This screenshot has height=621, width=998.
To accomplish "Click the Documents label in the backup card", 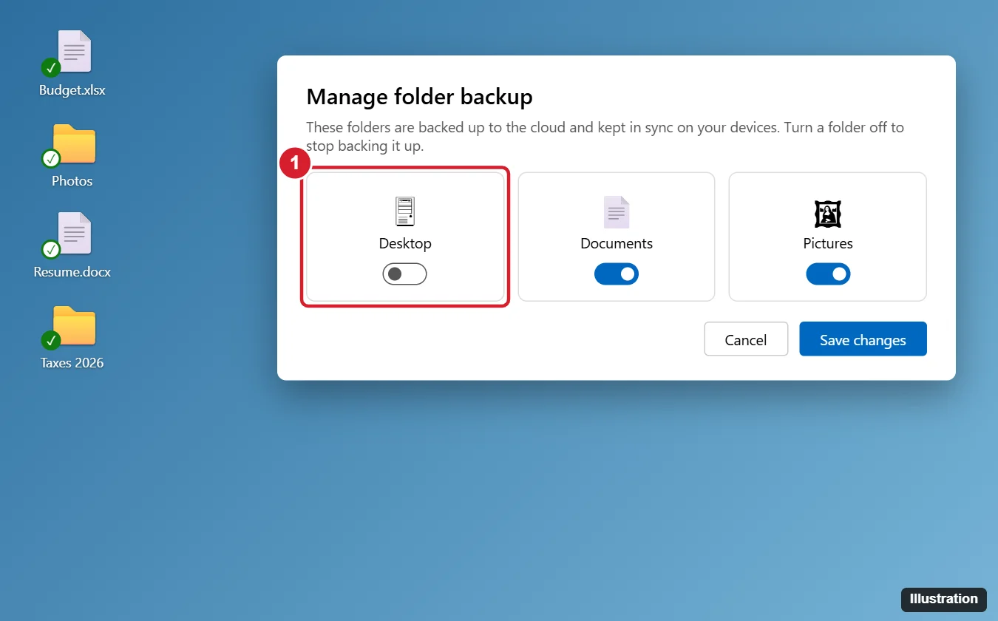I will (x=617, y=243).
